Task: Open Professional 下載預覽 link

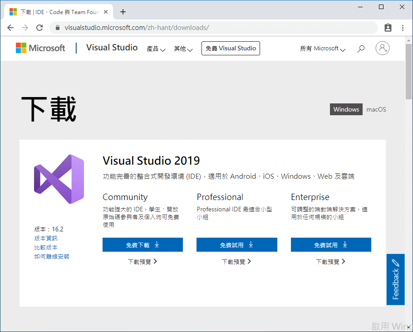Action: 236,262
